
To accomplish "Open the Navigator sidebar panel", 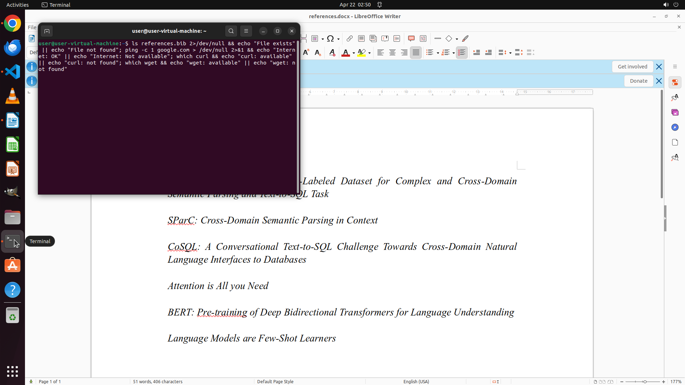I will point(675,128).
